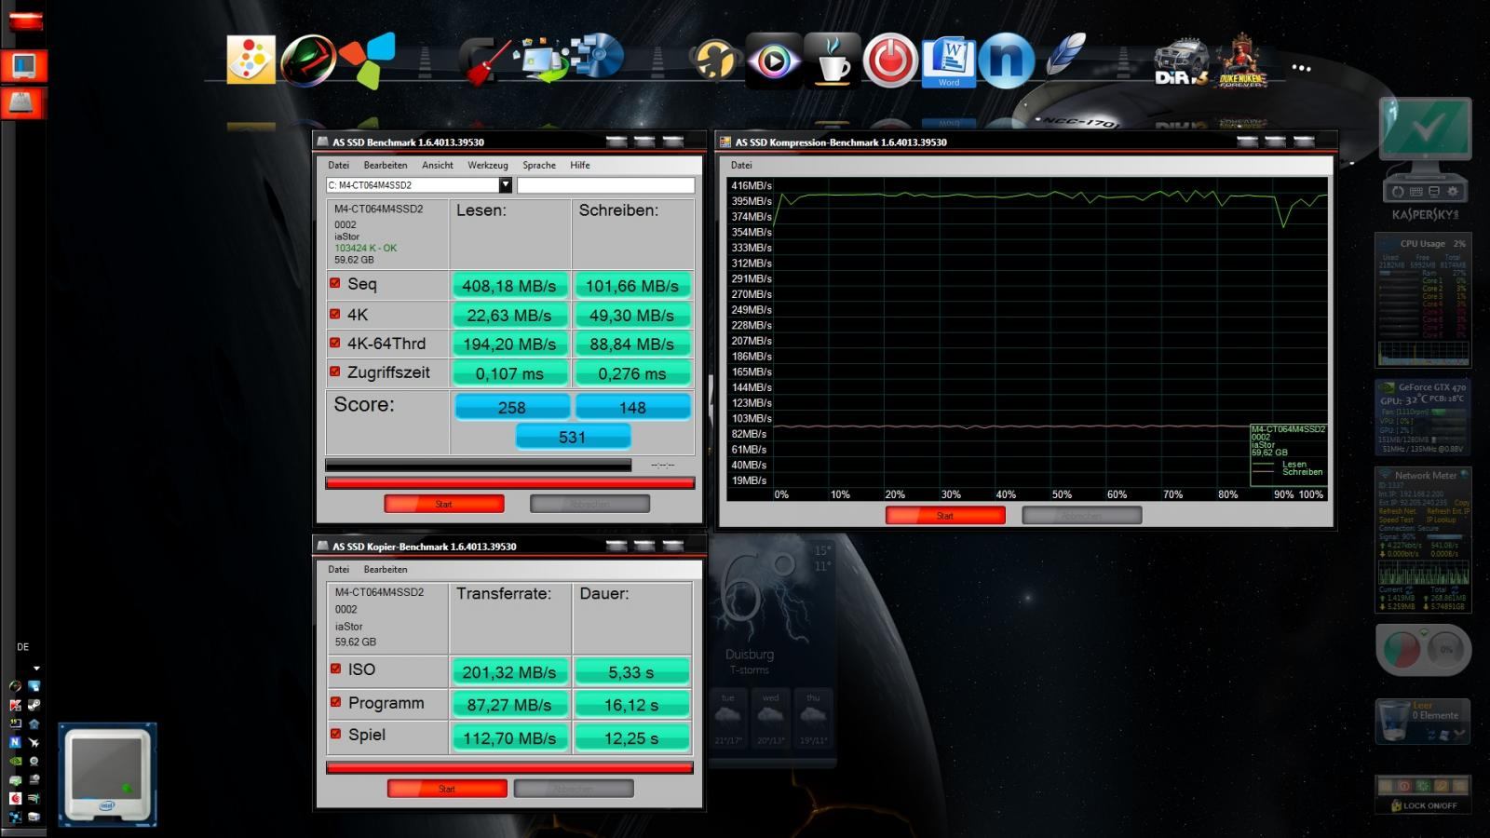Click the Kaspersky tray icon
Image resolution: width=1490 pixels, height=838 pixels.
(x=16, y=705)
